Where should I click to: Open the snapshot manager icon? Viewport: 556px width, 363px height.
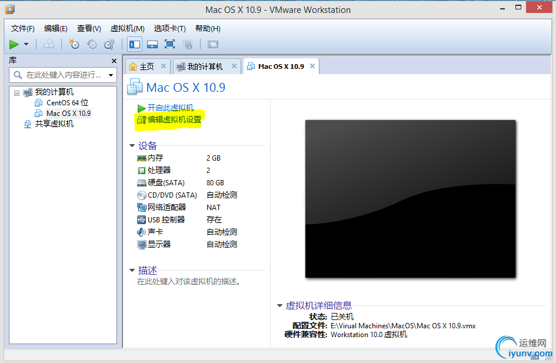tap(109, 44)
